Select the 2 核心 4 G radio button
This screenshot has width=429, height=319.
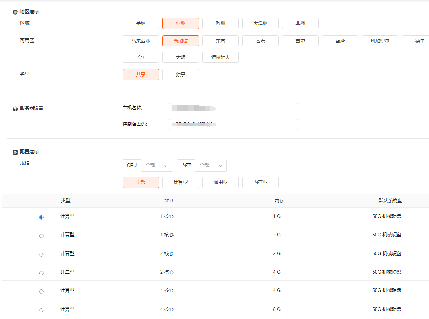(41, 273)
